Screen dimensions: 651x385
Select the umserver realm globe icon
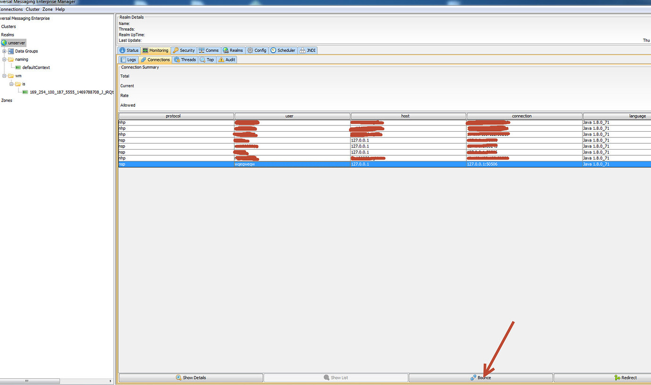click(x=4, y=43)
